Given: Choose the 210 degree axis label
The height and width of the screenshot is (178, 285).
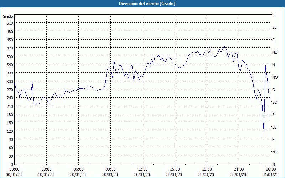Looking at the screenshot, I should click(10, 106).
